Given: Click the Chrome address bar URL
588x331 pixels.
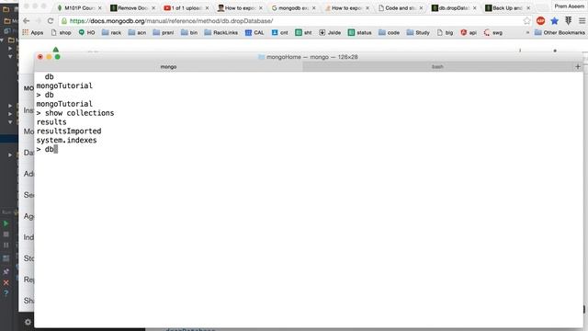Looking at the screenshot, I should (172, 21).
